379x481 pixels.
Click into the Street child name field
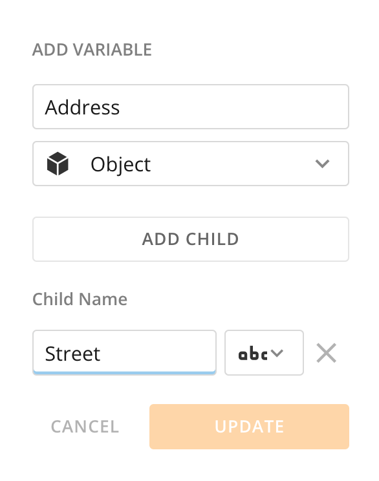pyautogui.click(x=124, y=353)
